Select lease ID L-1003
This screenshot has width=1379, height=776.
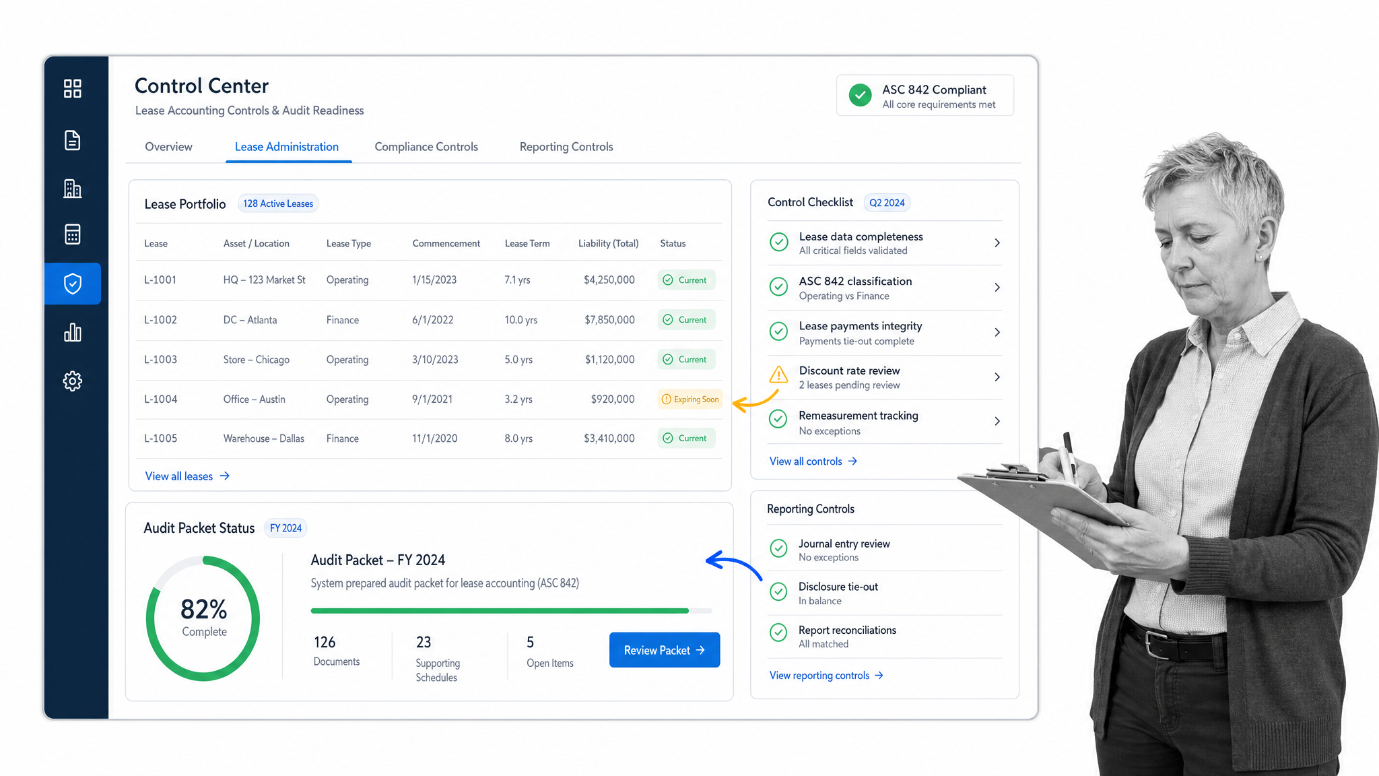tap(160, 360)
